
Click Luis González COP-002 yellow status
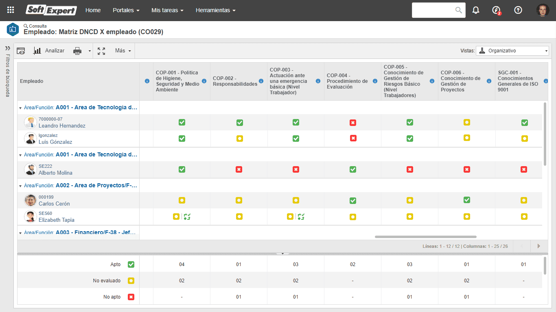coord(240,139)
